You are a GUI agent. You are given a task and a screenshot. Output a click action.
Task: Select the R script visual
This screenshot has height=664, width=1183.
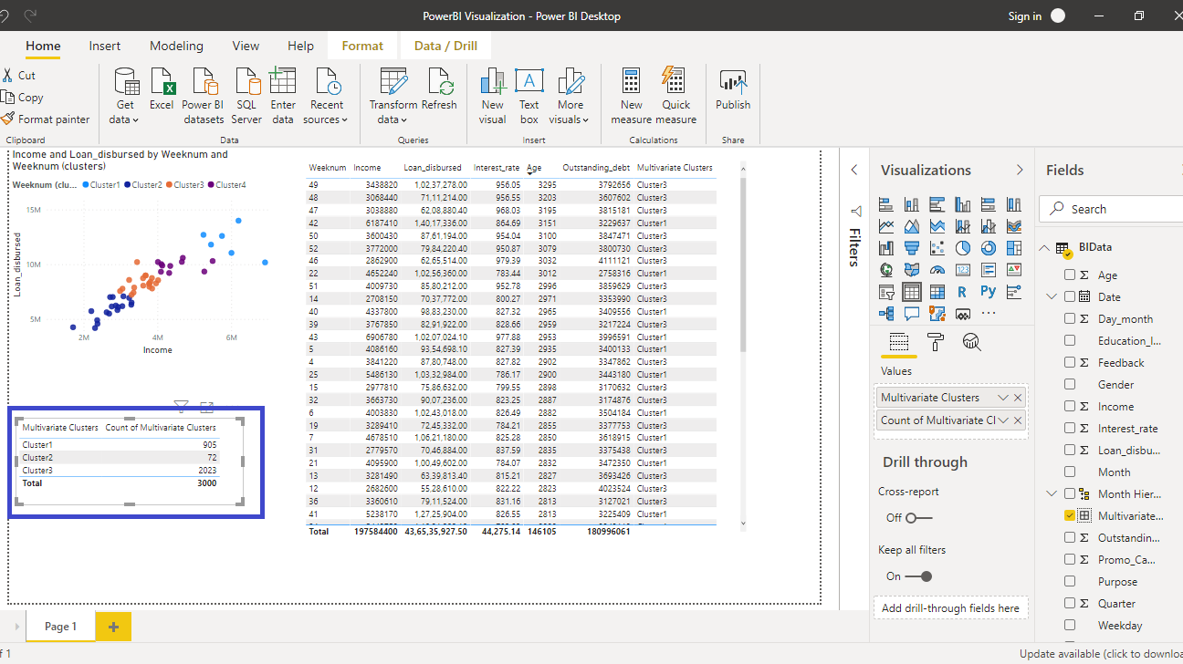pyautogui.click(x=963, y=292)
